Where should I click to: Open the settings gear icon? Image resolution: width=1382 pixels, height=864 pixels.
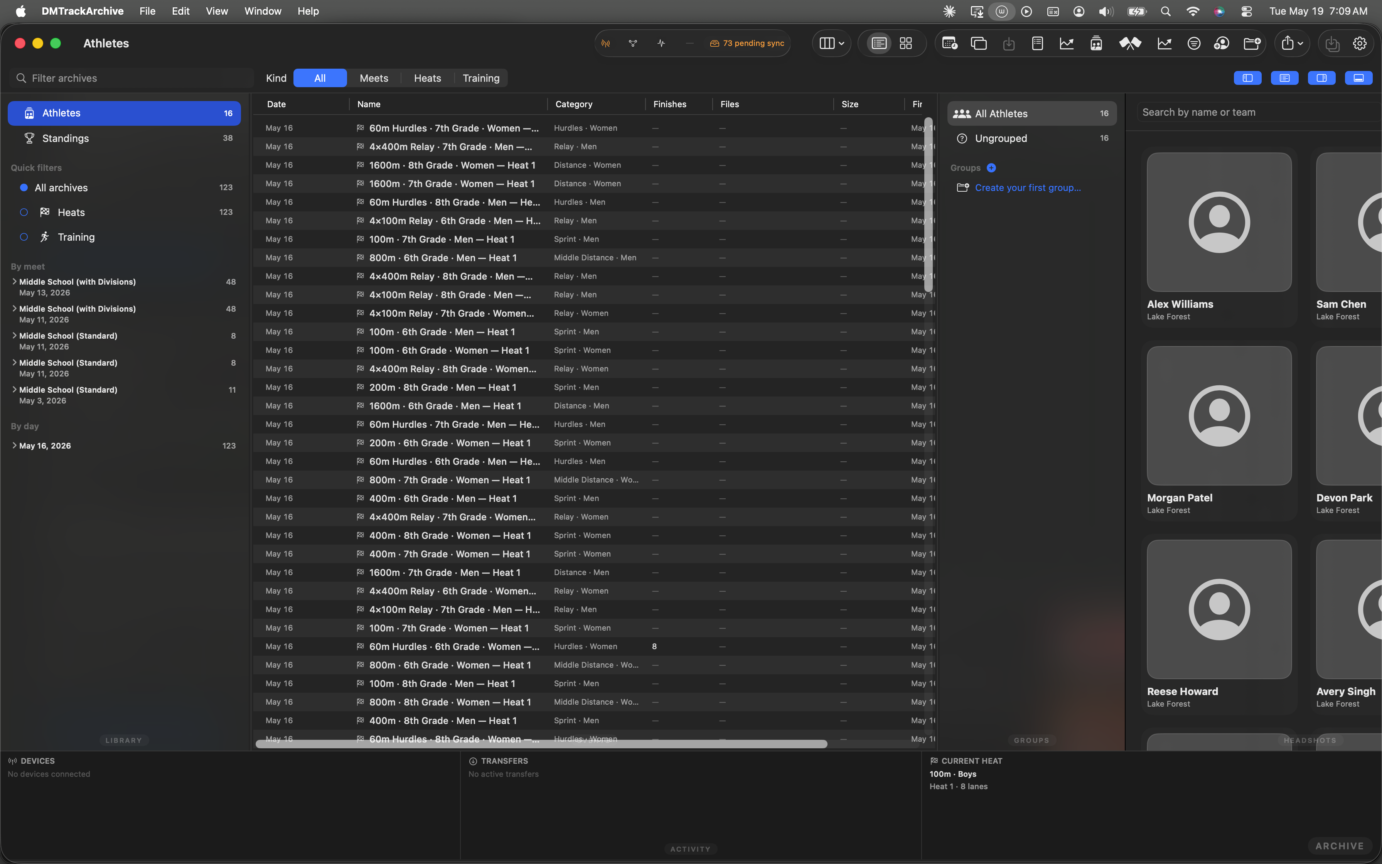[1360, 44]
